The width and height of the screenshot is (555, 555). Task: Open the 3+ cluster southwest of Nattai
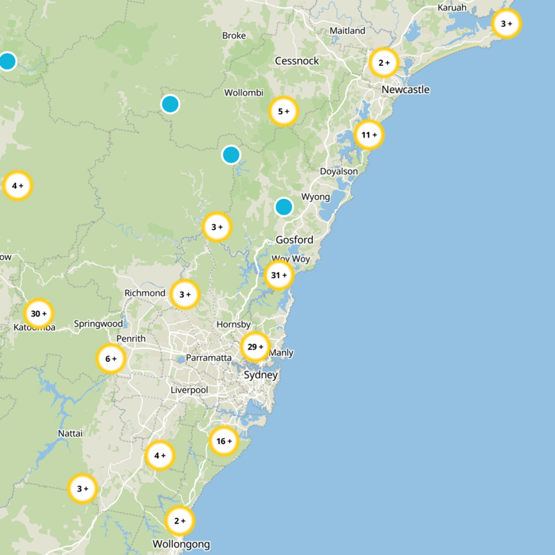click(x=83, y=488)
